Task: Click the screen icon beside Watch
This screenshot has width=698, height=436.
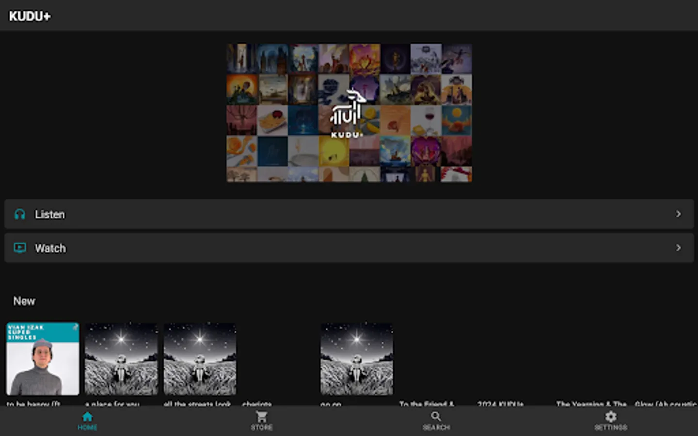Action: pos(19,248)
